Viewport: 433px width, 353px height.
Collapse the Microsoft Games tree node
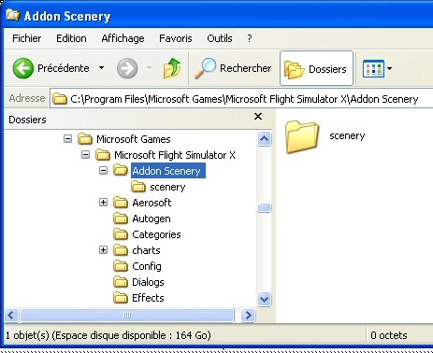67,138
